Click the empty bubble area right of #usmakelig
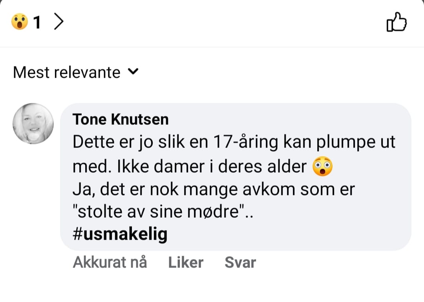 click(x=287, y=234)
